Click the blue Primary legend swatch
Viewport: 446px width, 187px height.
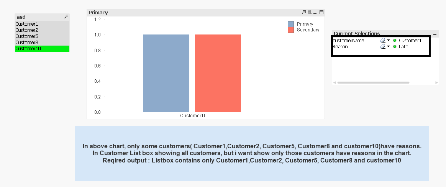(x=291, y=24)
